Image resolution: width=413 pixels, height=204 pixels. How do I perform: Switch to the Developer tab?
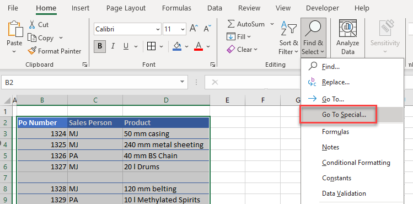(323, 8)
